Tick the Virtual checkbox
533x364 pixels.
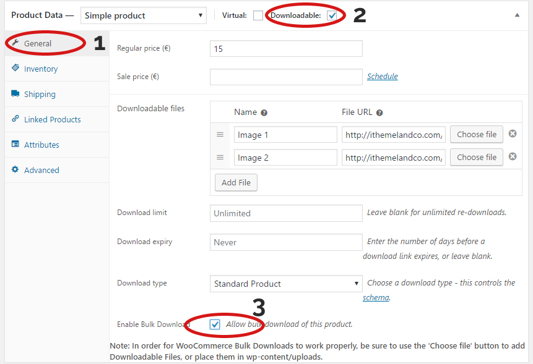tap(258, 16)
